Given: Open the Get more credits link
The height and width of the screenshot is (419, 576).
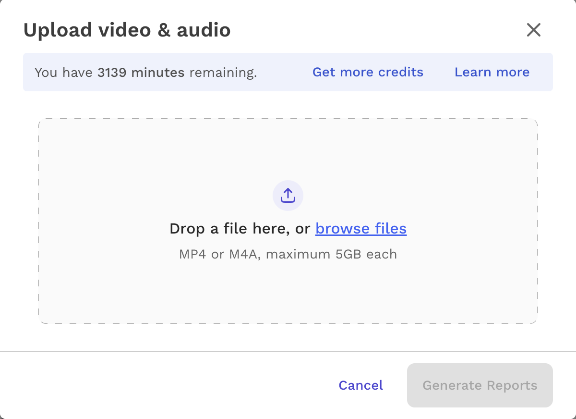Looking at the screenshot, I should [368, 72].
